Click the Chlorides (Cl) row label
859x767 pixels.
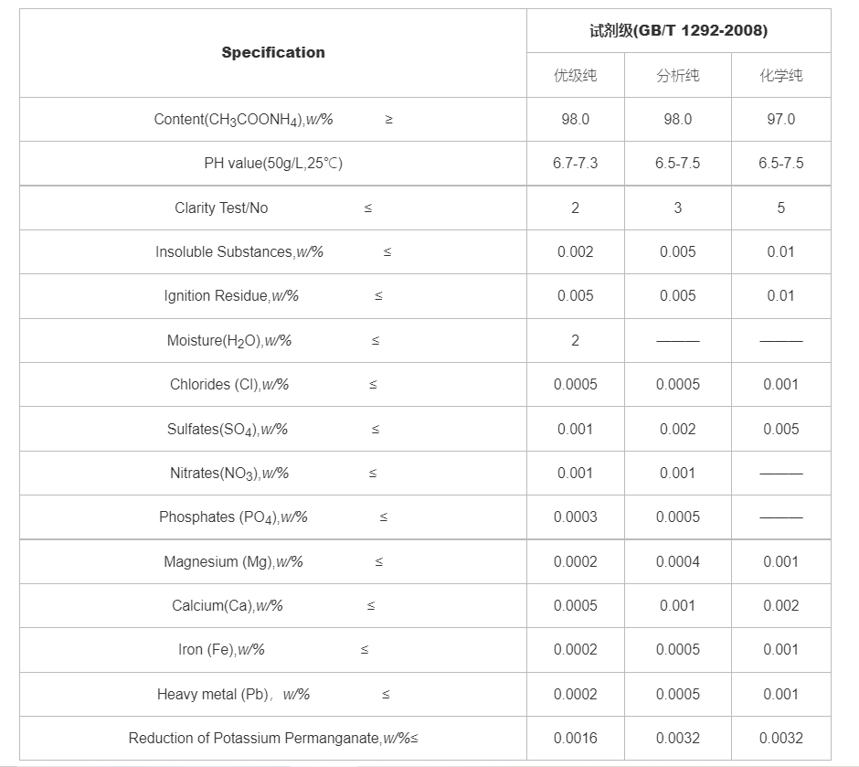[x=229, y=385]
